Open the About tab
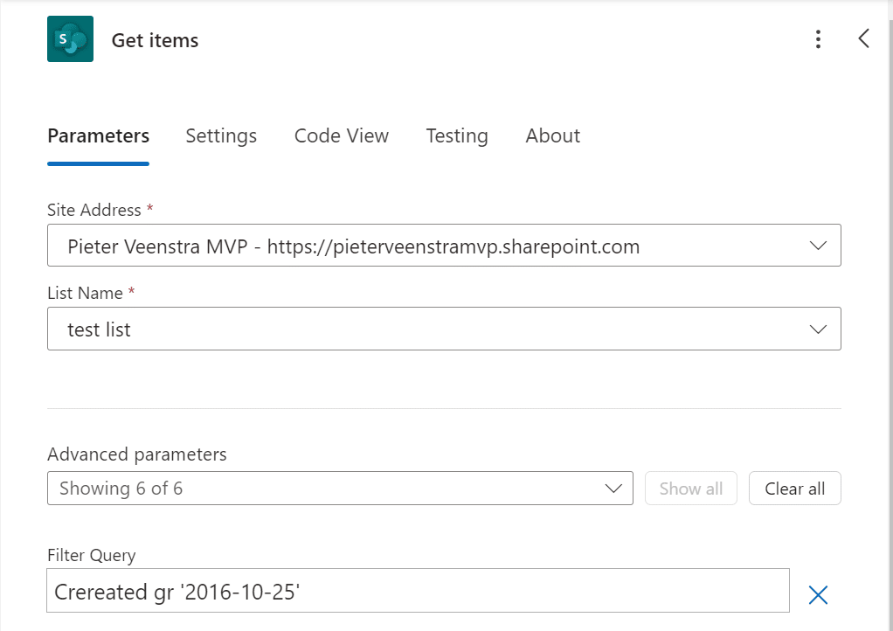This screenshot has height=631, width=893. (x=552, y=136)
